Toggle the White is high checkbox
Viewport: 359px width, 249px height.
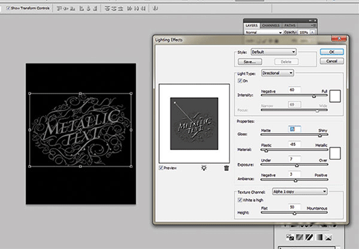(240, 200)
